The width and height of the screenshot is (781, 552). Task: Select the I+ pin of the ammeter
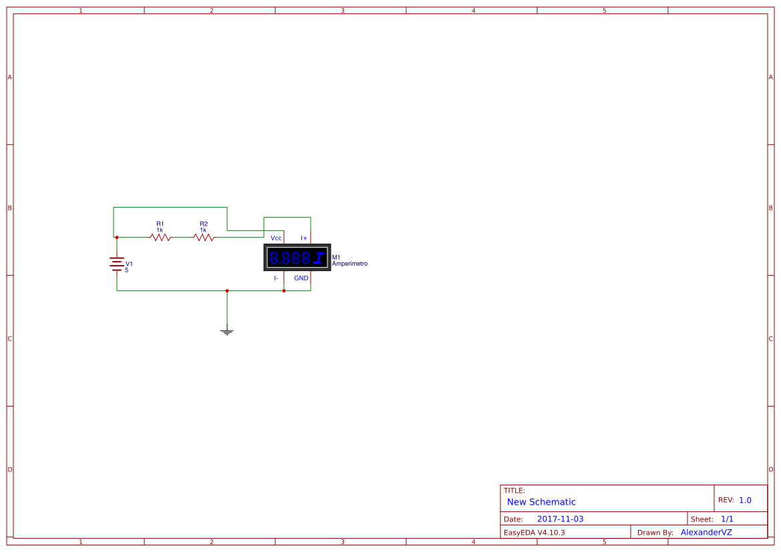(x=304, y=238)
